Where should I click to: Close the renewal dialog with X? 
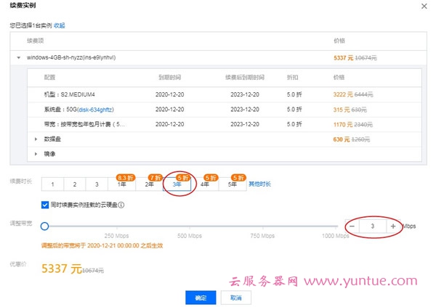[424, 6]
